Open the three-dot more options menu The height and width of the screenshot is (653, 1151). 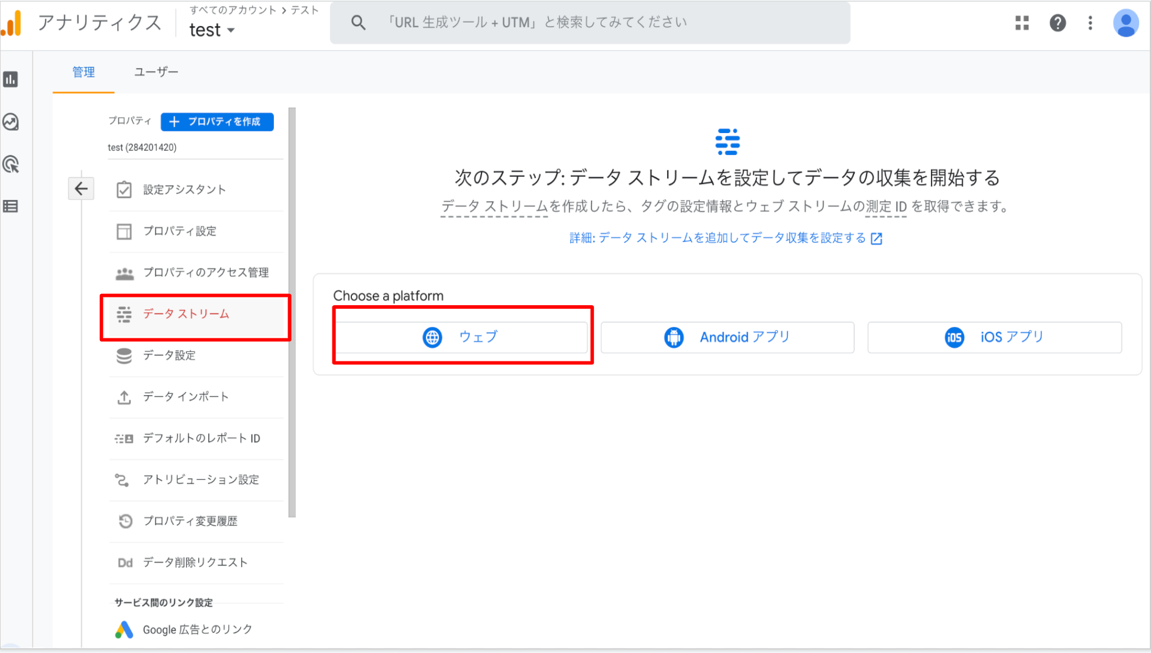pos(1090,23)
